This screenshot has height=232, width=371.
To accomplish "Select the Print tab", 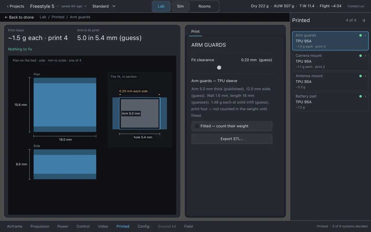I will coord(195,32).
